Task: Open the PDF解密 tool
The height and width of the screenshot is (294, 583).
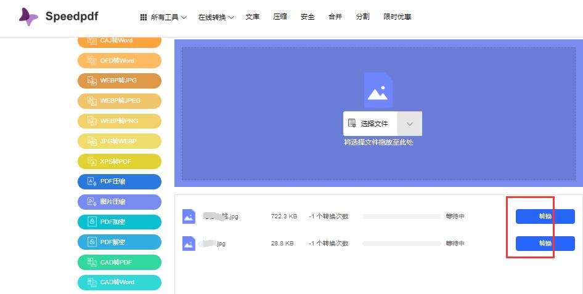Action: [120, 242]
